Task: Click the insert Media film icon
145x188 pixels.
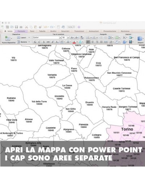Action: click(x=130, y=42)
